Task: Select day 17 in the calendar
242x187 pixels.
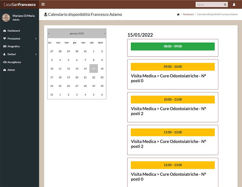Action: pos(52,77)
